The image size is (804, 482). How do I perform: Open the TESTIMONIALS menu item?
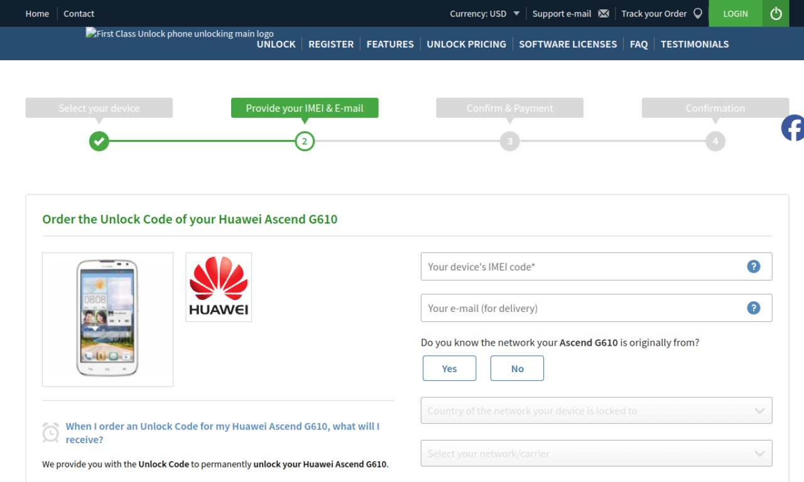[x=695, y=44]
